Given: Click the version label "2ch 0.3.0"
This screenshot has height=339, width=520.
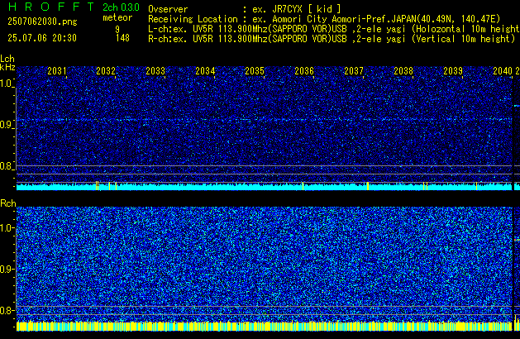Looking at the screenshot, I should click(121, 7).
